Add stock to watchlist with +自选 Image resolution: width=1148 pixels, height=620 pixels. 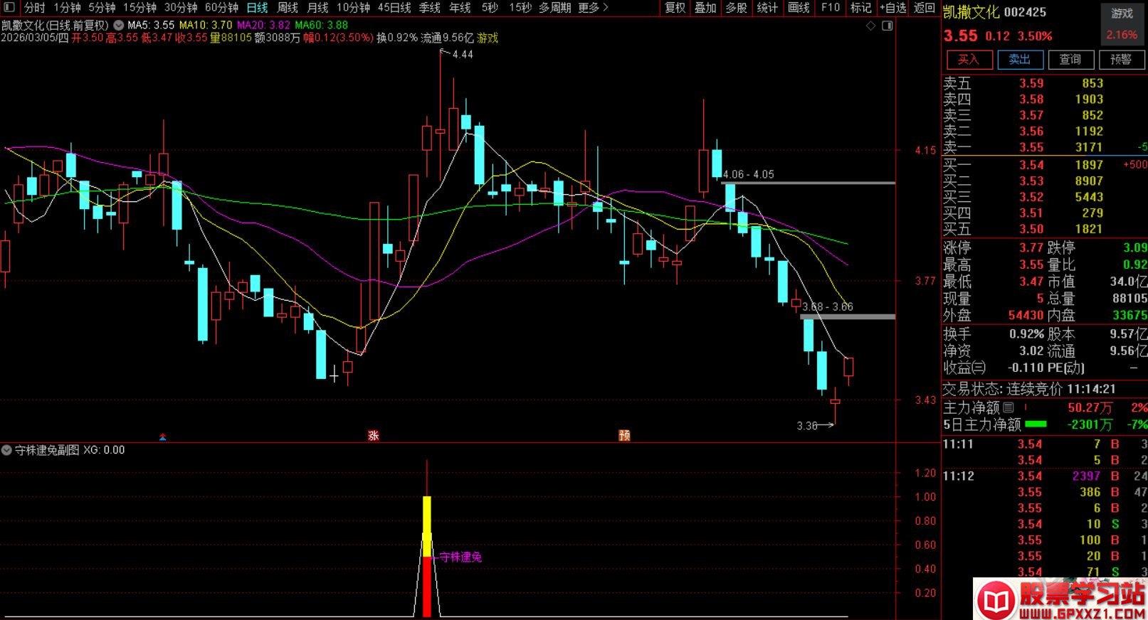point(892,7)
